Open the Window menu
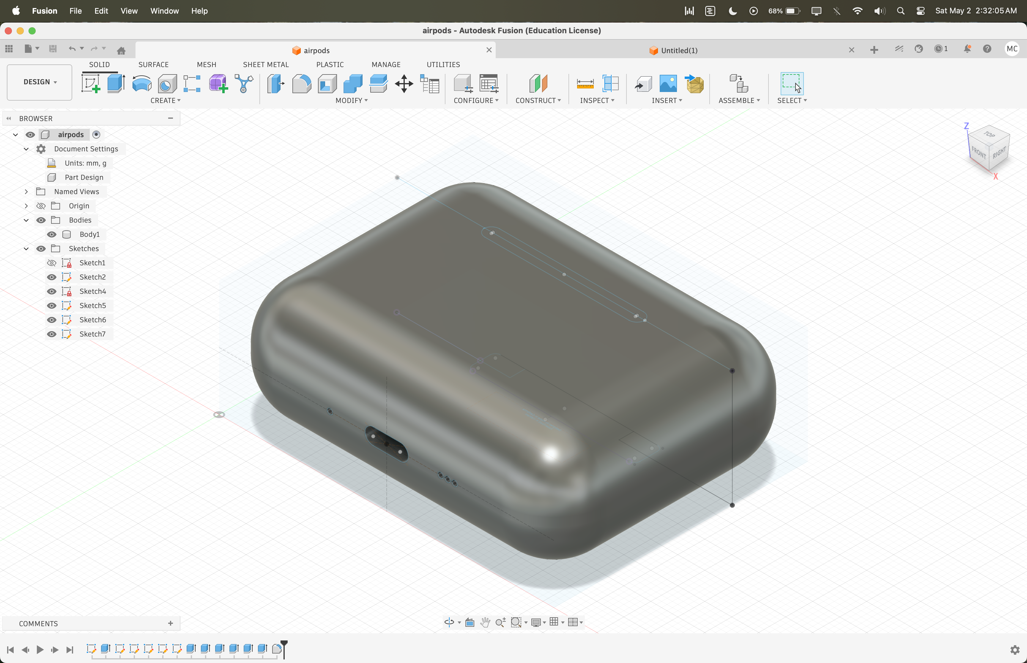This screenshot has width=1027, height=663. [164, 11]
